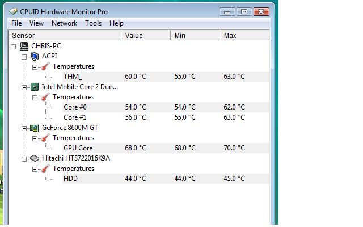
Task: Click the Value column header
Action: [x=146, y=35]
